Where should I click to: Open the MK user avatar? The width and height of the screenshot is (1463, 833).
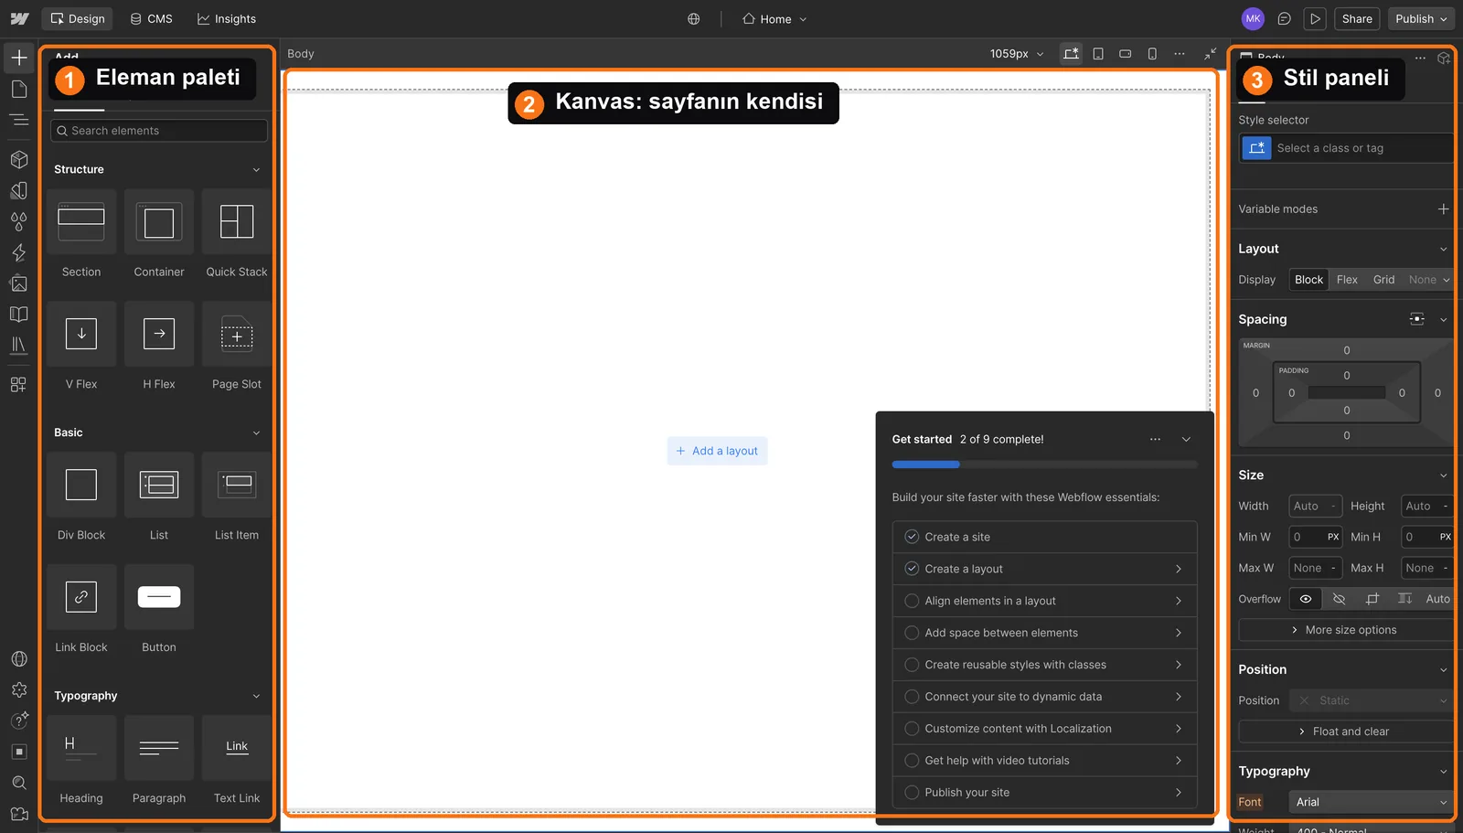(x=1253, y=18)
